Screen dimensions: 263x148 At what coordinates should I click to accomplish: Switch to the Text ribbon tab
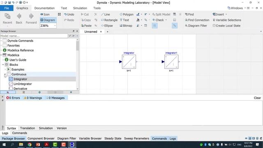(64, 8)
